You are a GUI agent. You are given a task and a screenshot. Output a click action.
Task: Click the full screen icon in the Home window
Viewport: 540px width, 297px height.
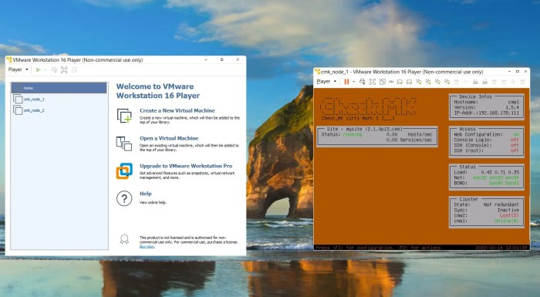(x=64, y=70)
